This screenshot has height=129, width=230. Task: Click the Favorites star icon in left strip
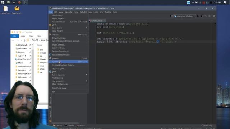(50, 121)
